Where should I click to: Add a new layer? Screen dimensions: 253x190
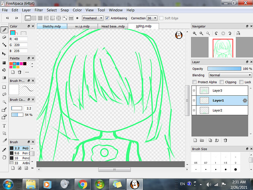tap(195, 140)
